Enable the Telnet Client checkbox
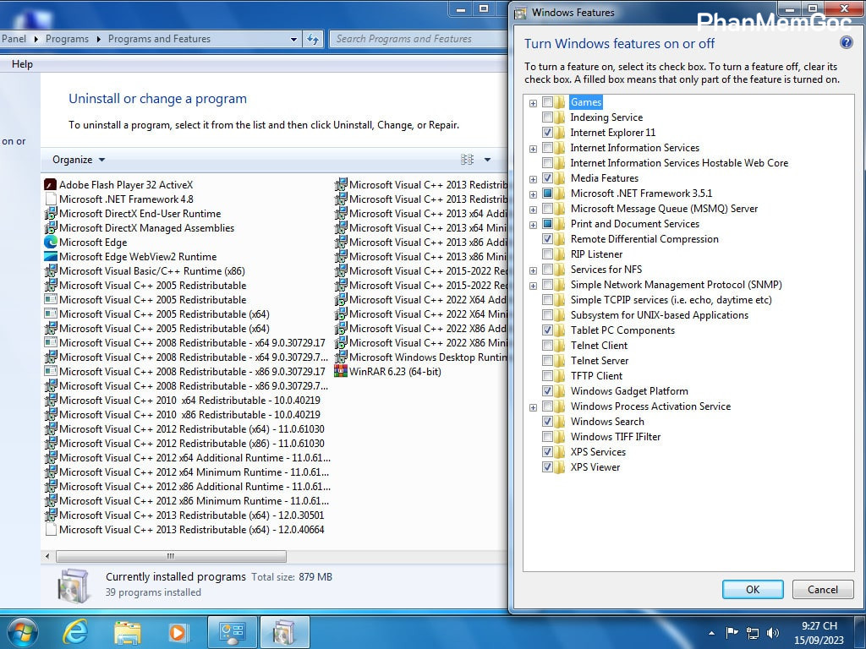866x649 pixels. [548, 346]
